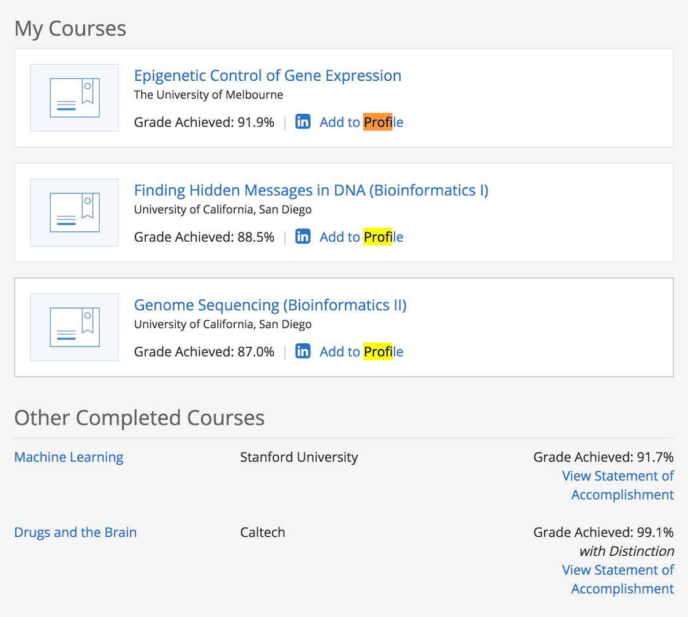View Statement of Accomplishment for Machine Learning

pyautogui.click(x=618, y=485)
